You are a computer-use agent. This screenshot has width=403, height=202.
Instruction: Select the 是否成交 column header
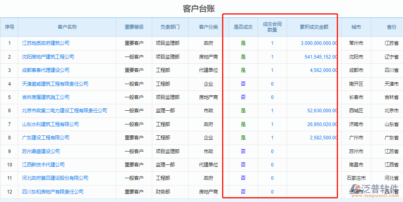point(243,27)
